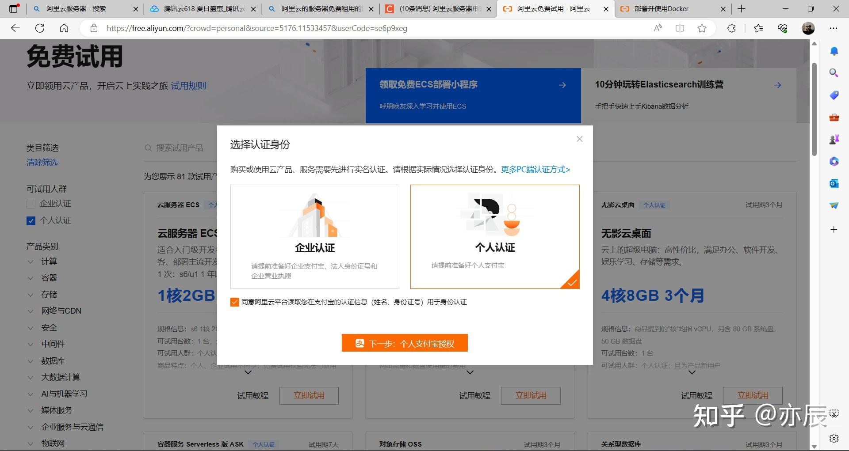Screen dimensions: 849x451
Task: Open the sidebar tools briefcase icon
Action: [x=834, y=117]
